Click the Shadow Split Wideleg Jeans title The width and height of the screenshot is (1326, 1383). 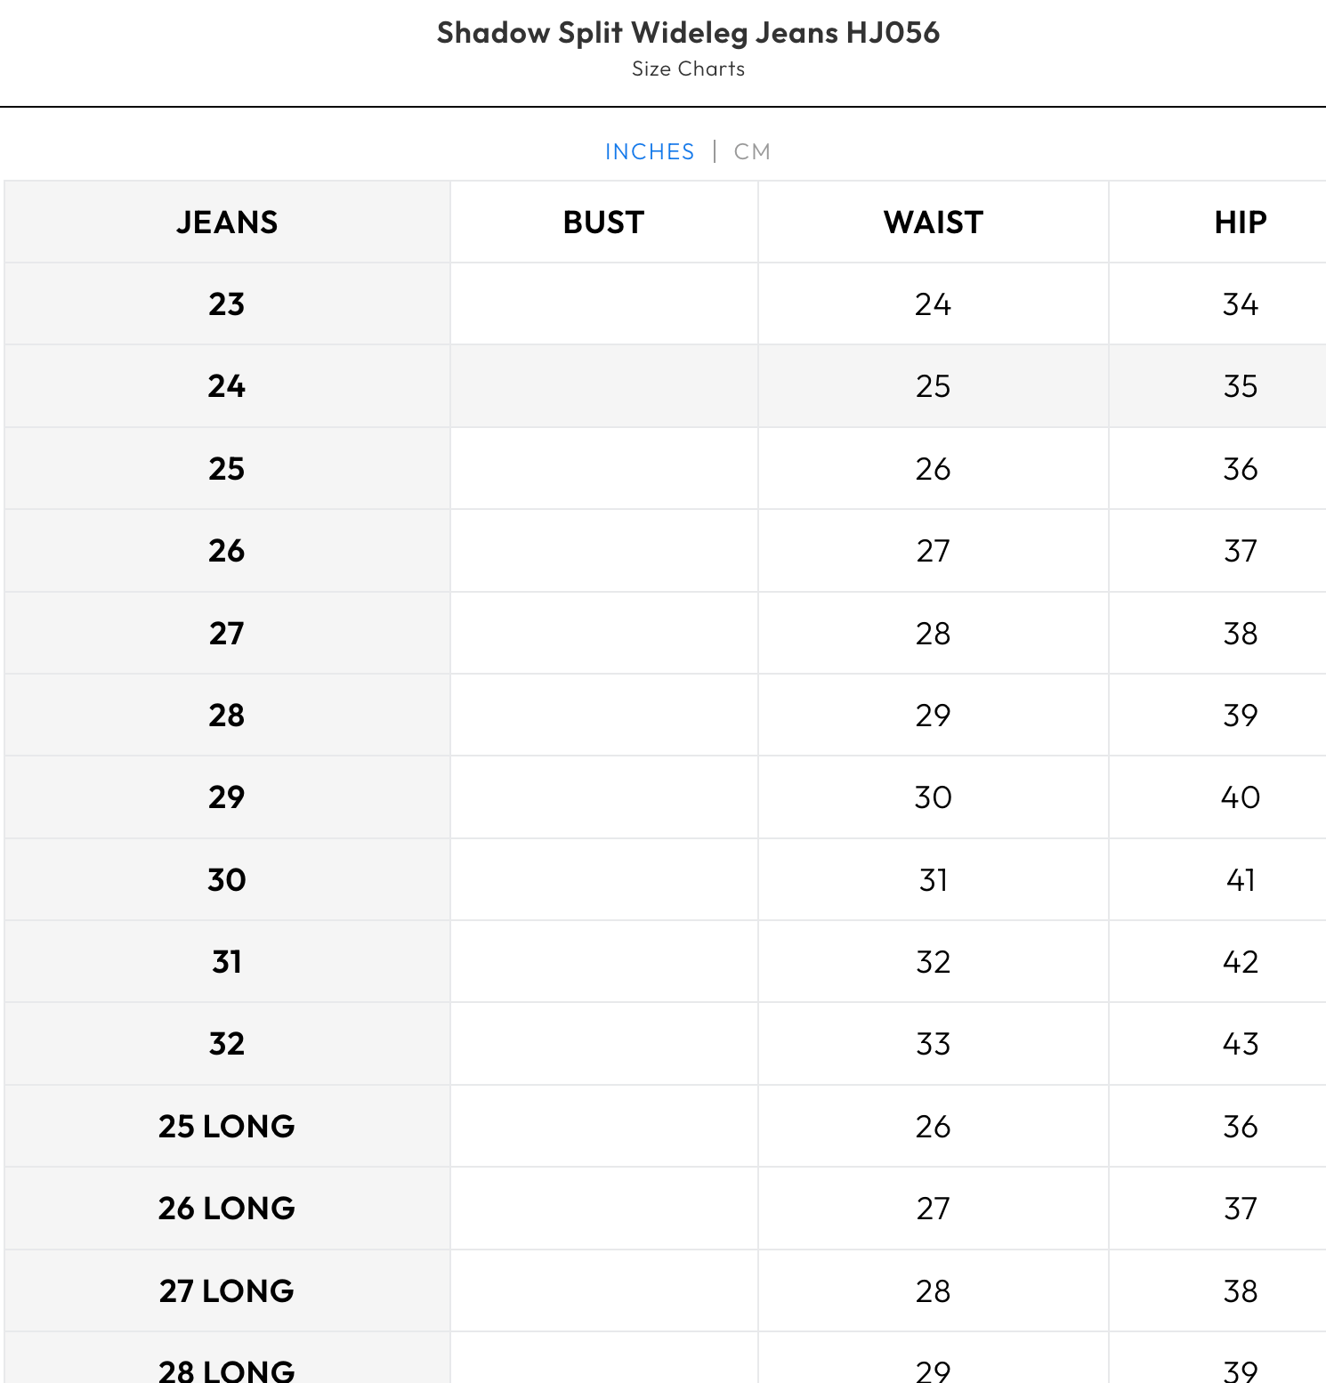[x=688, y=33]
